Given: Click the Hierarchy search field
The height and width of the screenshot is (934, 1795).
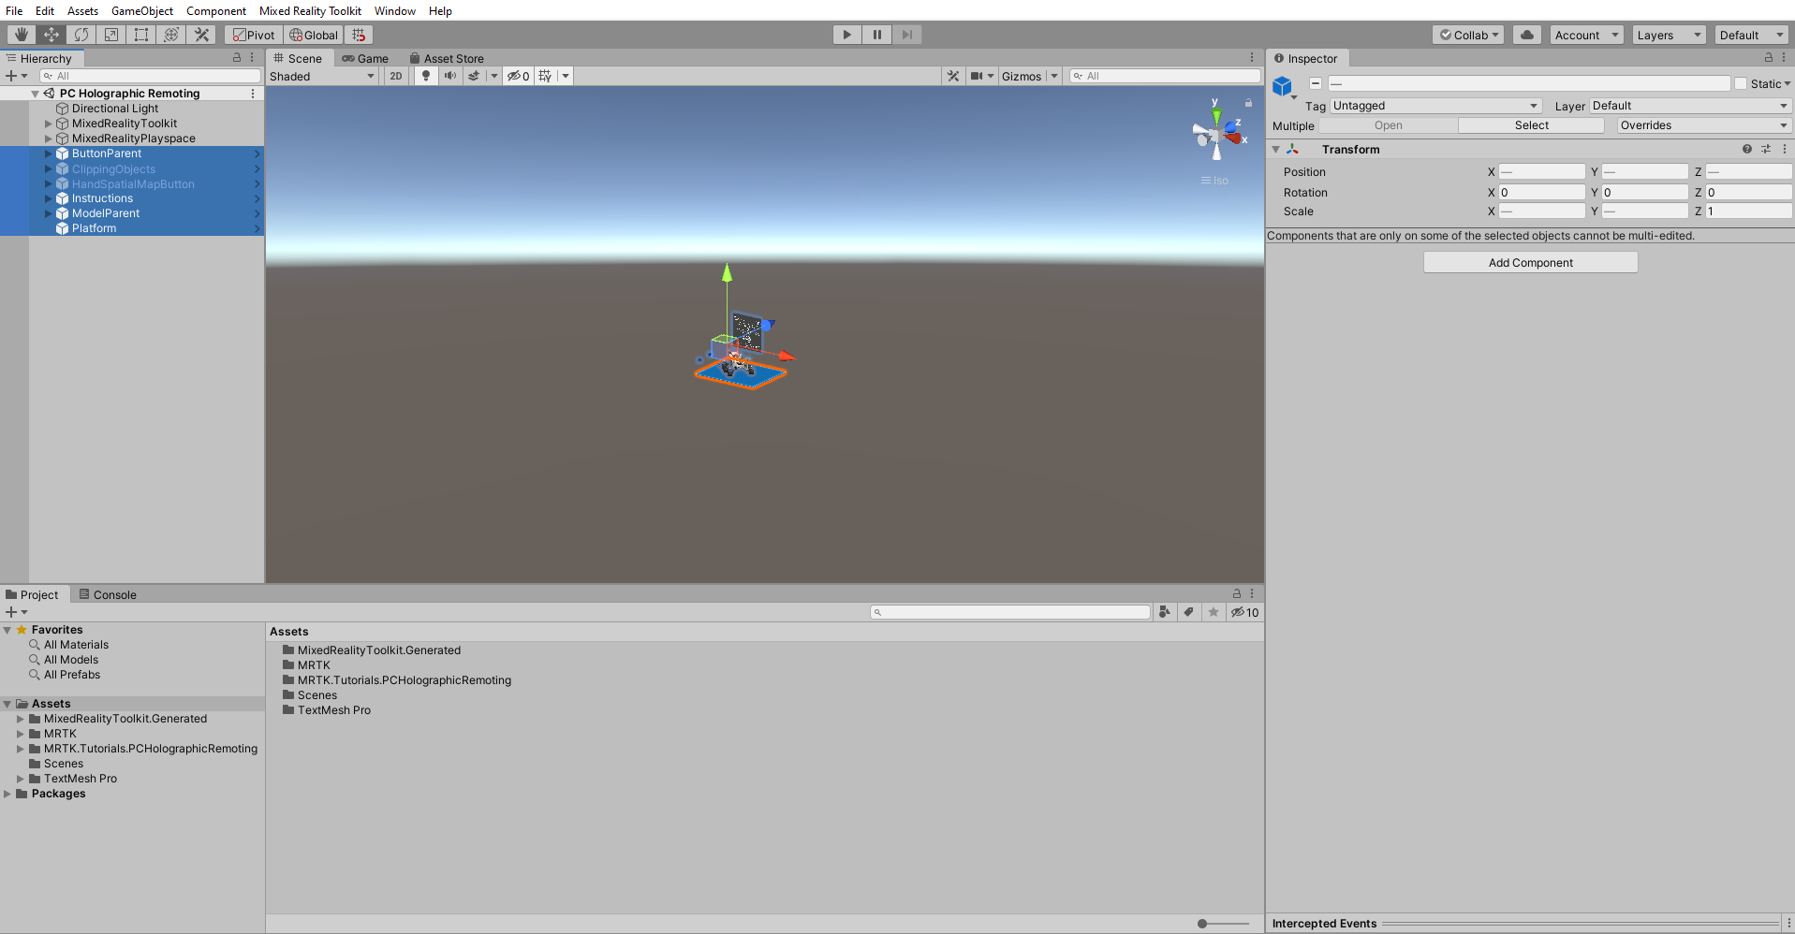Looking at the screenshot, I should 150,76.
